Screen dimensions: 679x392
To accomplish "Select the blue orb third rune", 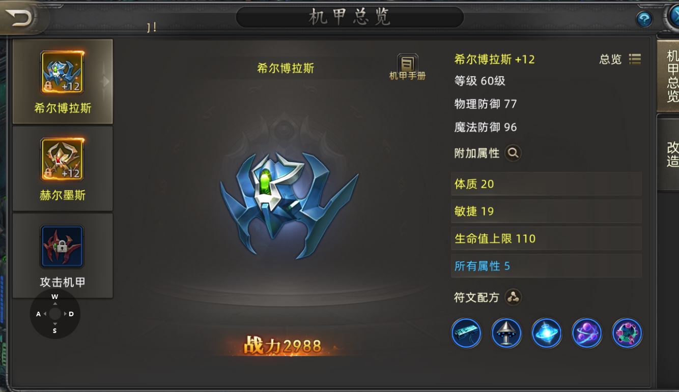I will (547, 334).
